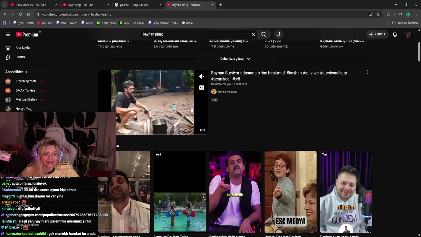This screenshot has width=421, height=237.
Task: Open the Tüm Yer İşaretleri folder
Action: [405, 23]
